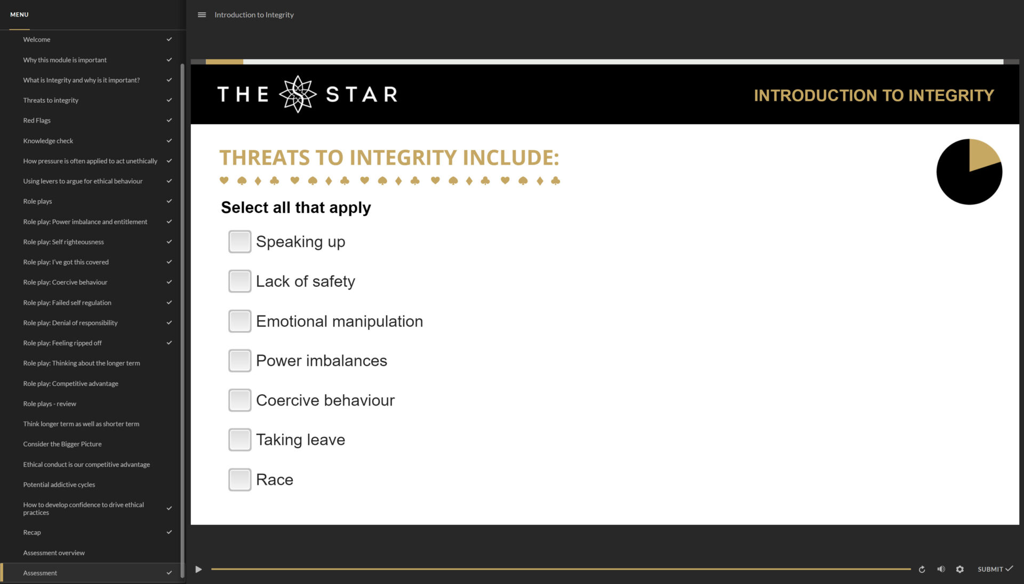Open the Welcome menu item
This screenshot has height=584, width=1024.
coord(37,39)
